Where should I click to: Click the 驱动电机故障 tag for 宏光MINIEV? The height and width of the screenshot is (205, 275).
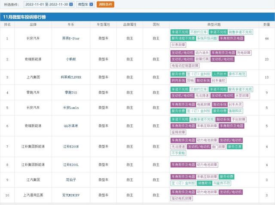click(181, 198)
